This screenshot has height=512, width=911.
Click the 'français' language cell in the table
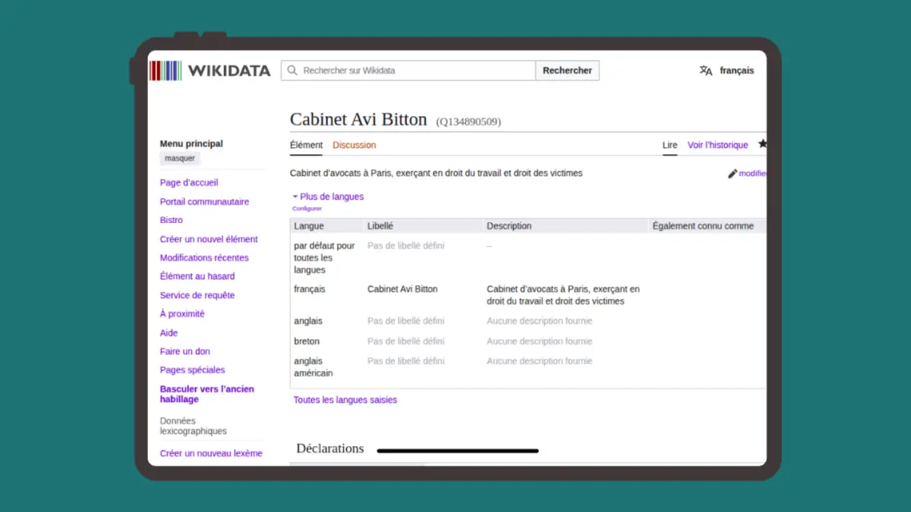pyautogui.click(x=310, y=289)
